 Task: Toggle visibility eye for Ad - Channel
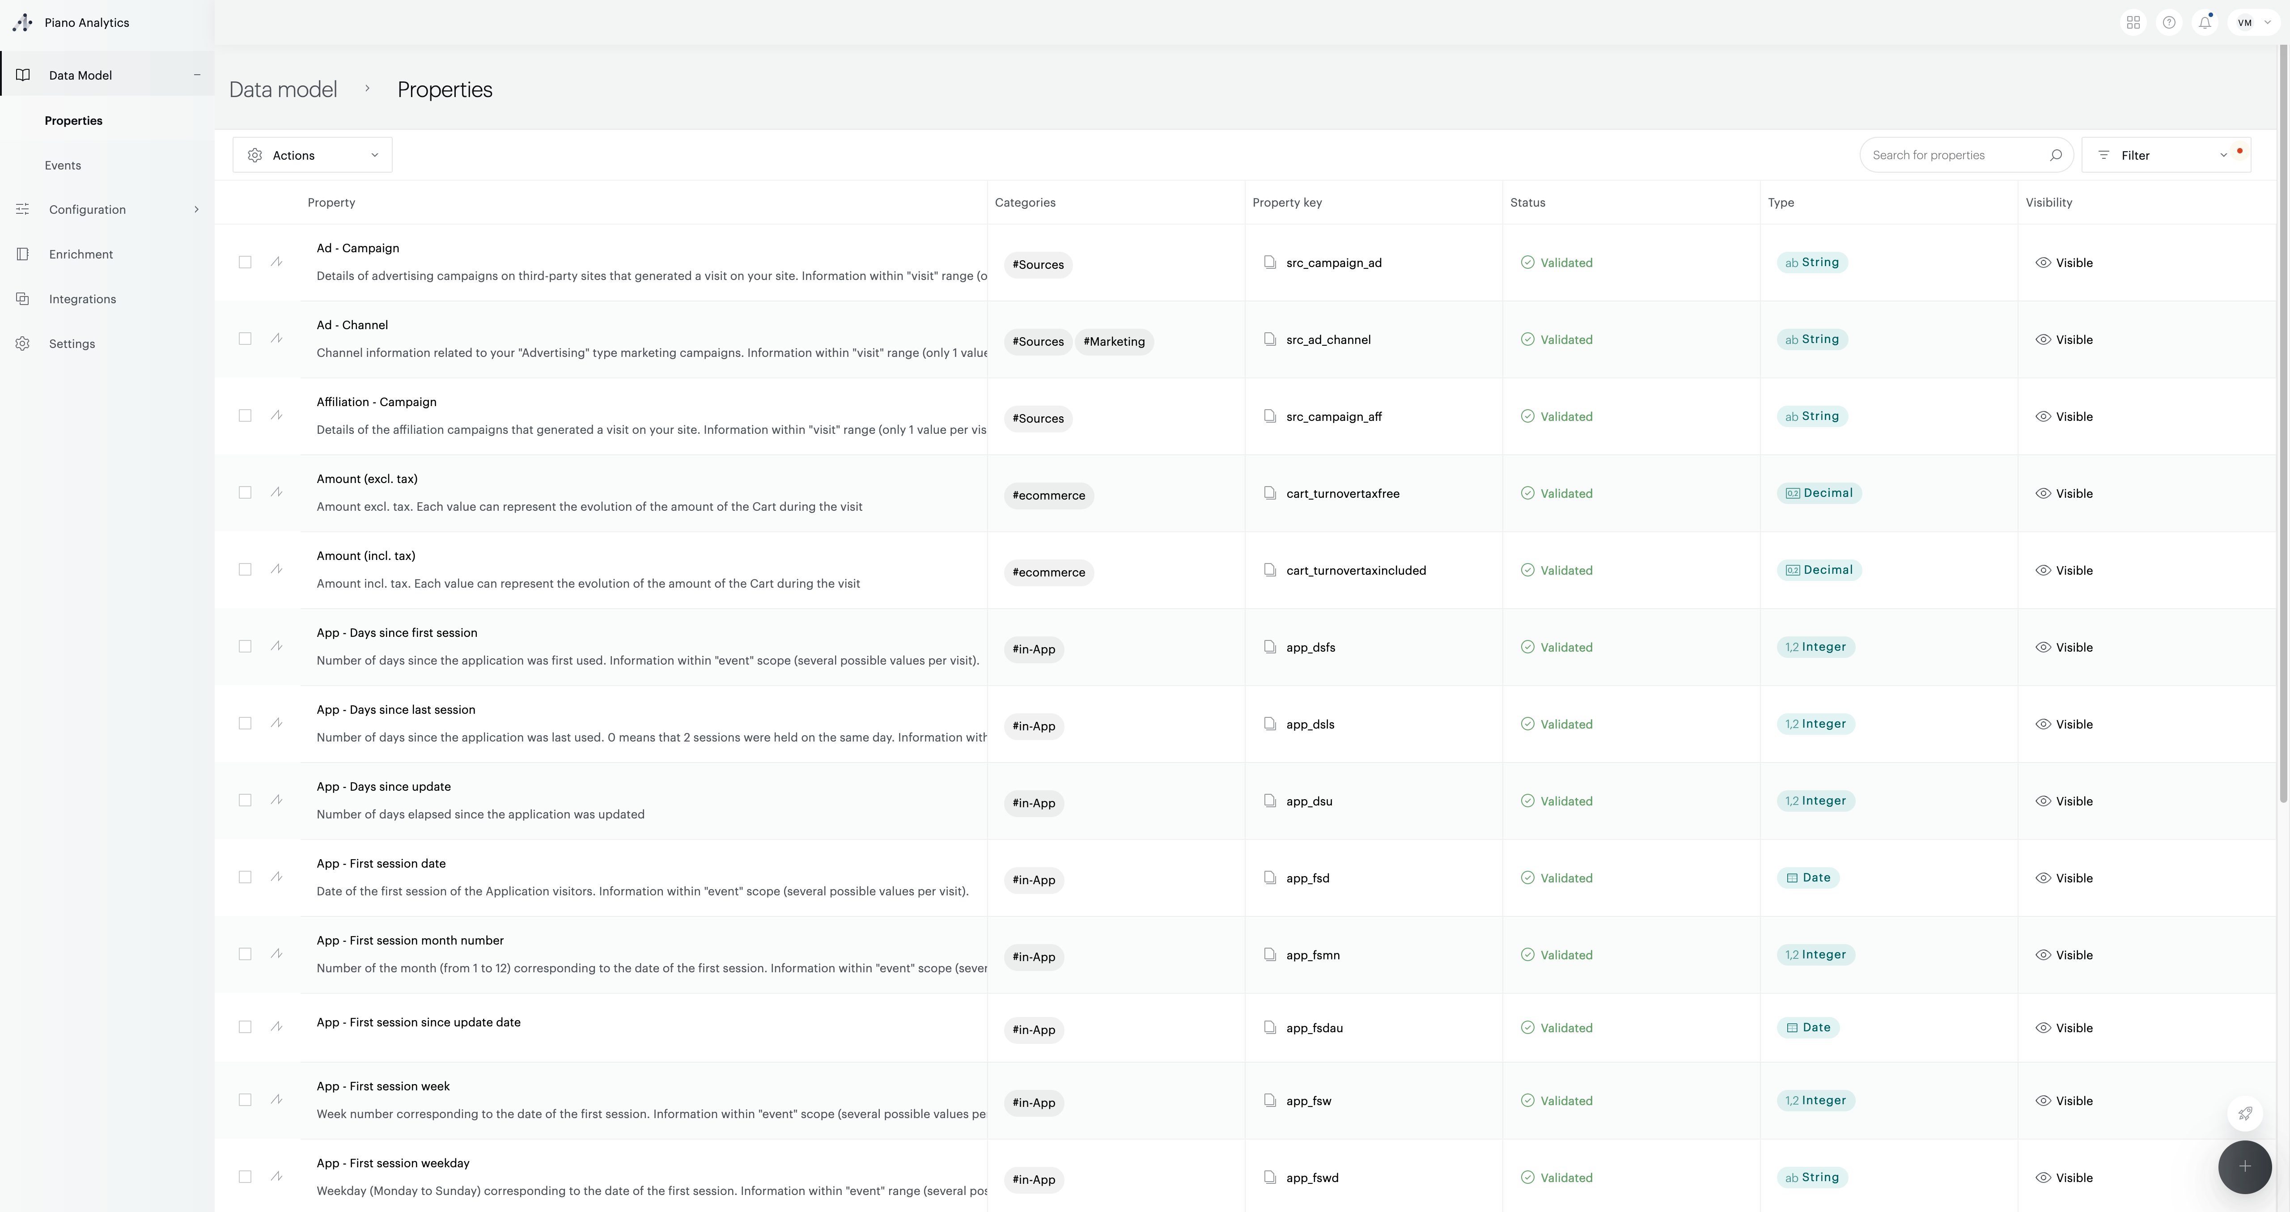2043,339
